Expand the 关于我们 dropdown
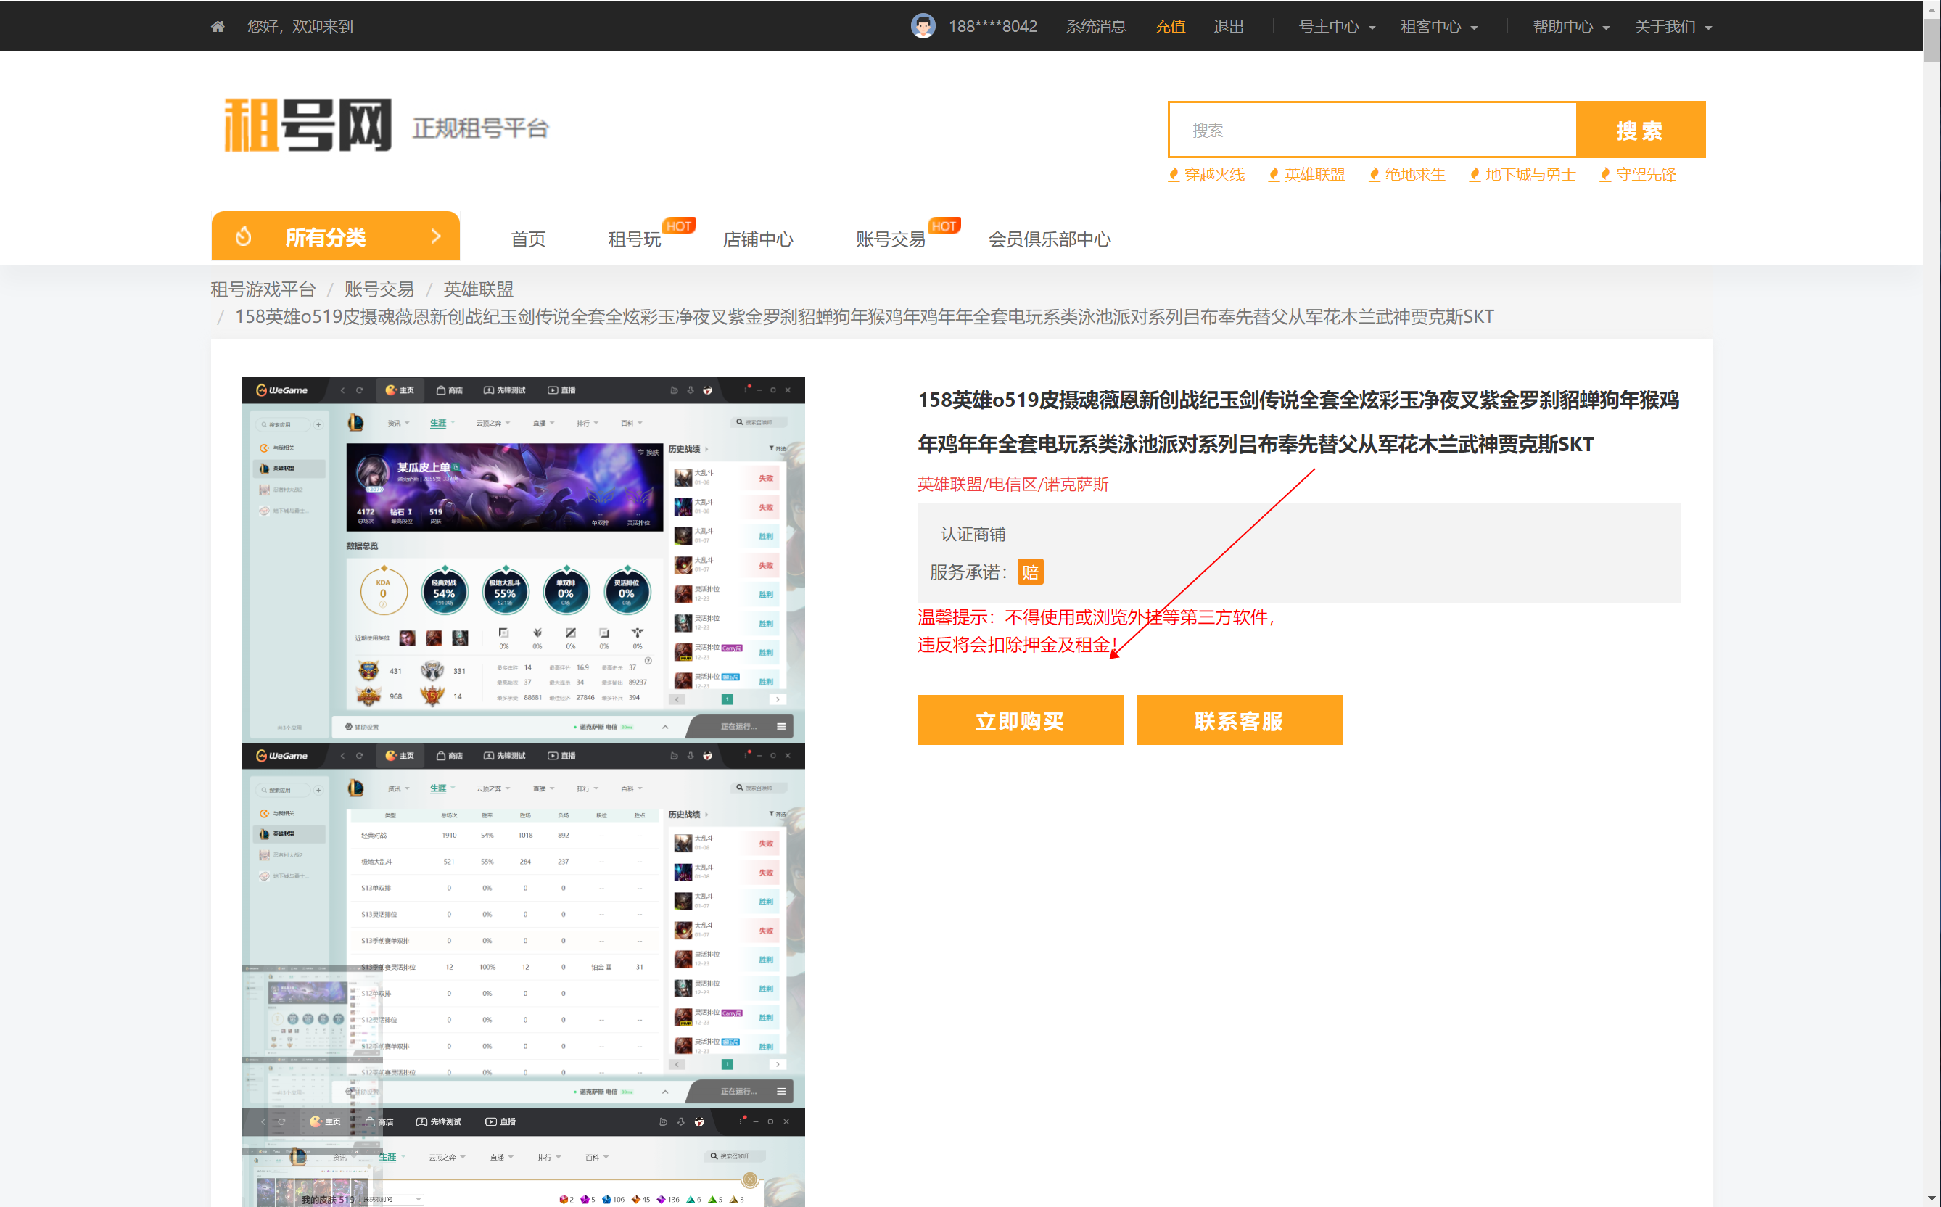 pos(1673,26)
